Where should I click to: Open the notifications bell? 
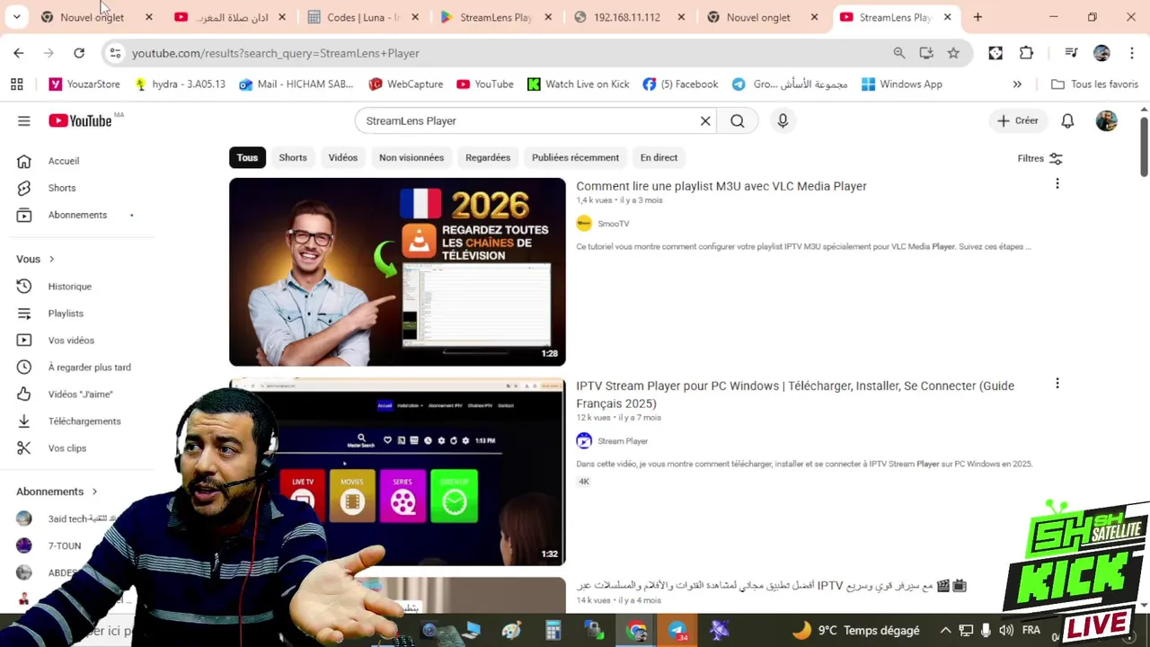point(1067,120)
